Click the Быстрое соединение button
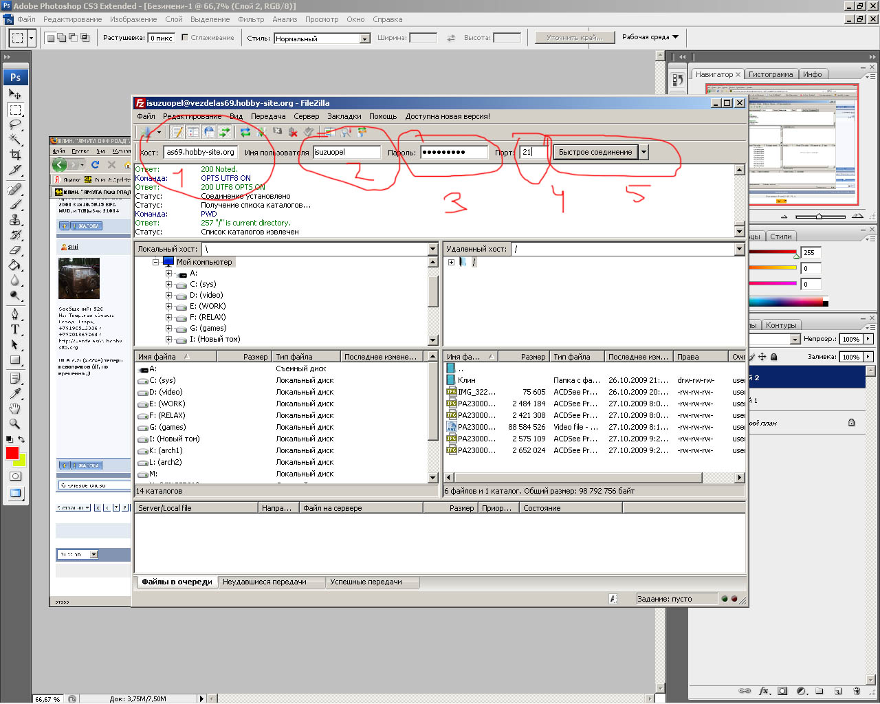880x704 pixels. pyautogui.click(x=595, y=152)
